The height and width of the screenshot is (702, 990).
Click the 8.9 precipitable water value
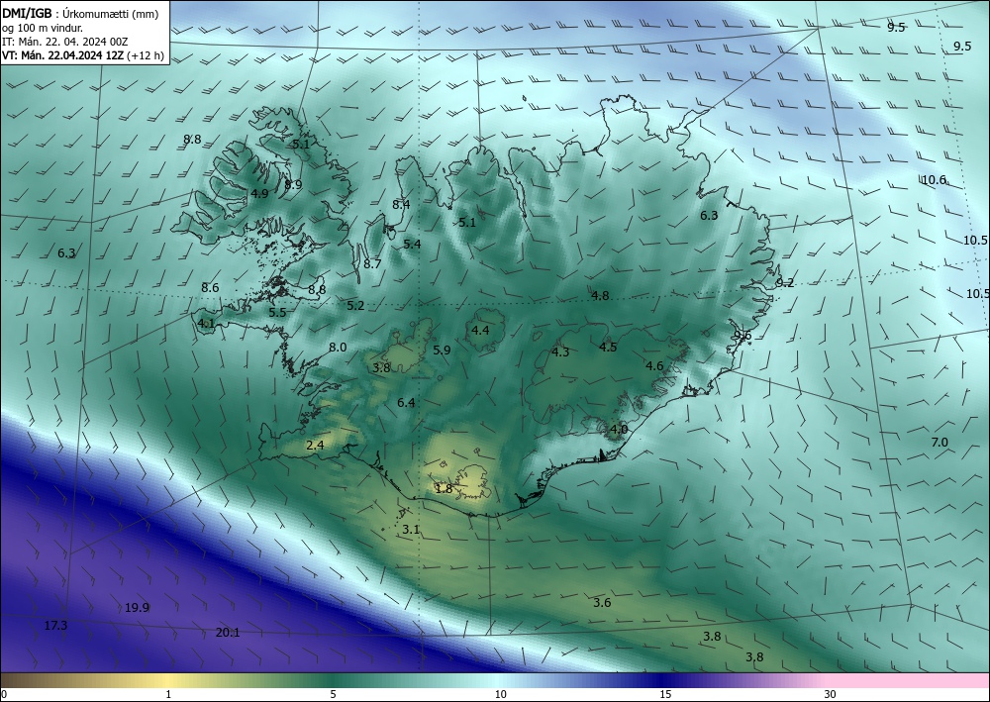coord(293,185)
